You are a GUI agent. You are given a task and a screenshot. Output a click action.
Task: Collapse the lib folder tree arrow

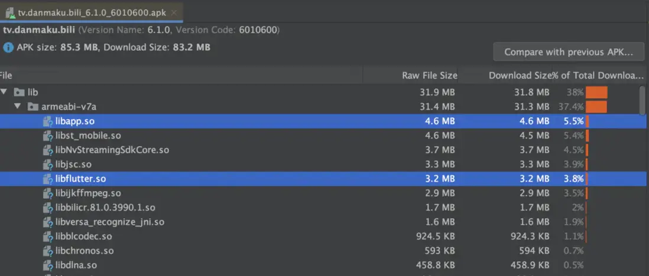[5, 93]
